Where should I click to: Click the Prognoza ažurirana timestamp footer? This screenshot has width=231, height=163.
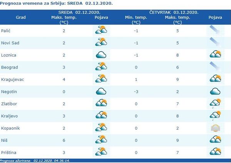tap(35, 160)
